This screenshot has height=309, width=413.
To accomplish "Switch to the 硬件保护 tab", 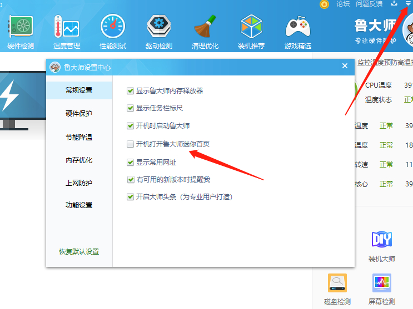I will coord(79,113).
